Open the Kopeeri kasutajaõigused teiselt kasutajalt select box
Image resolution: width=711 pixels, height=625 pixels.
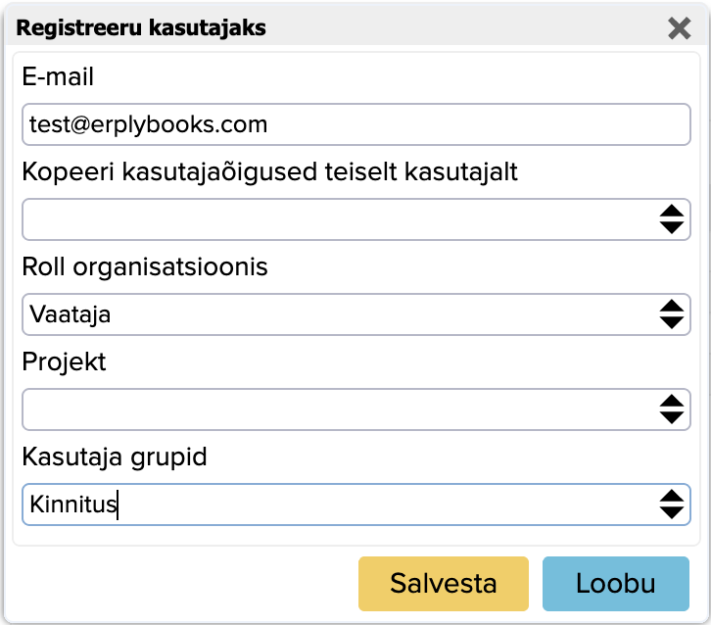tap(355, 219)
